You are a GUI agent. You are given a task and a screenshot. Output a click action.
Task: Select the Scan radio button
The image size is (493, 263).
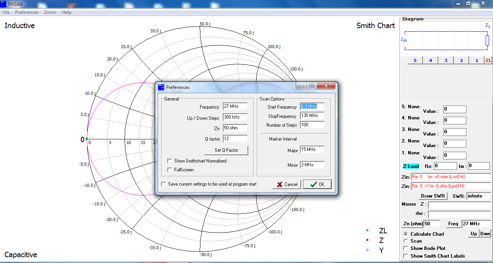(x=406, y=241)
